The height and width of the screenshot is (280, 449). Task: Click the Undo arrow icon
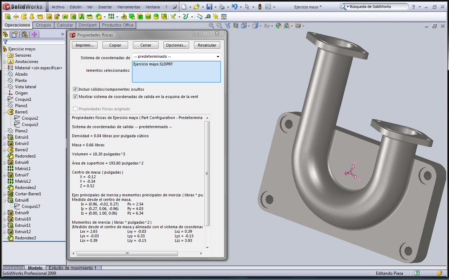pos(235,7)
